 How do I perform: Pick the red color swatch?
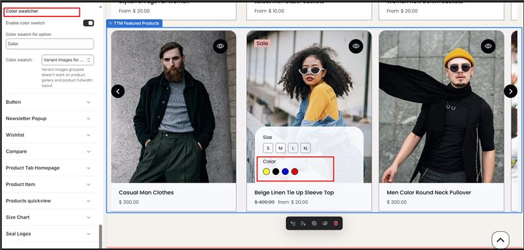[x=294, y=172]
